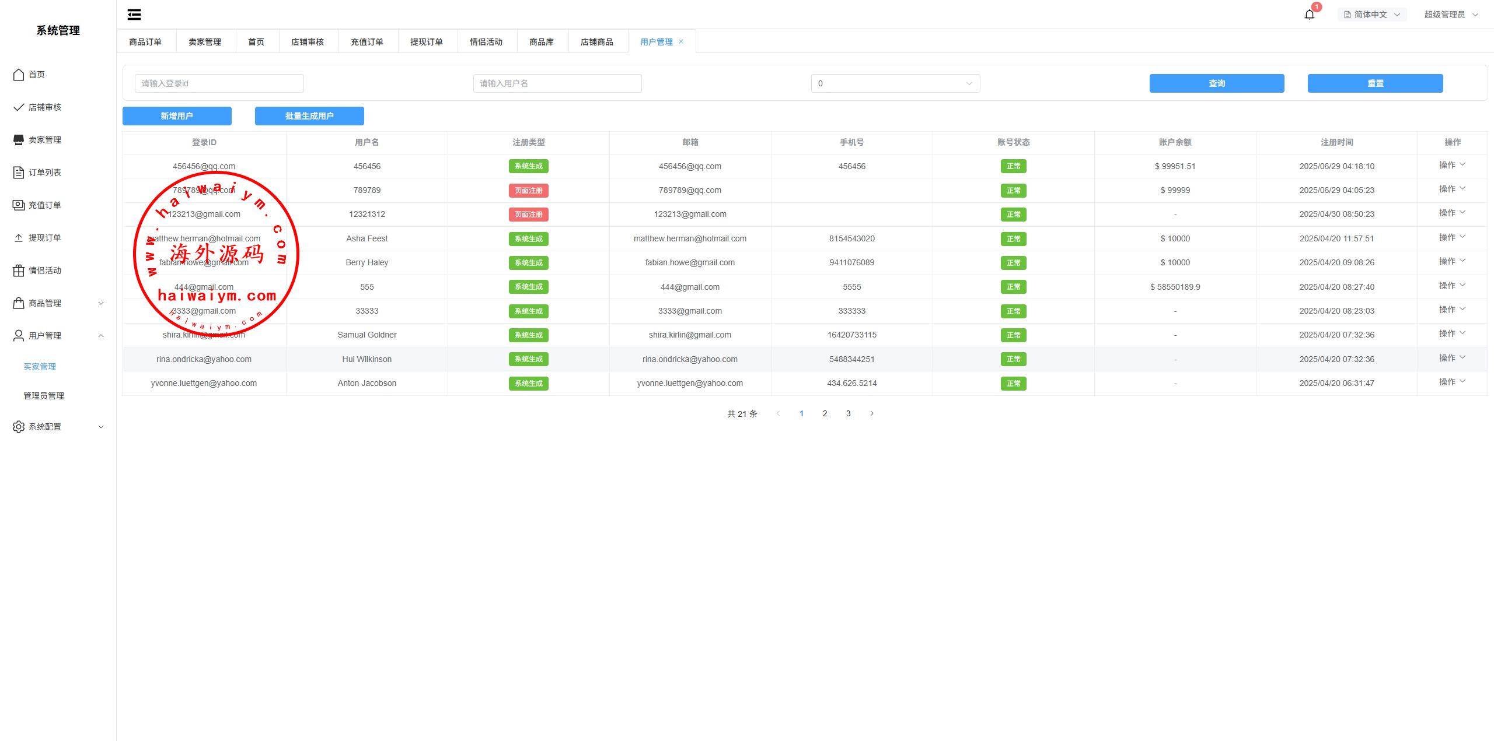Image resolution: width=1494 pixels, height=741 pixels.
Task: Open the status dropdown showing 0
Action: [x=895, y=83]
